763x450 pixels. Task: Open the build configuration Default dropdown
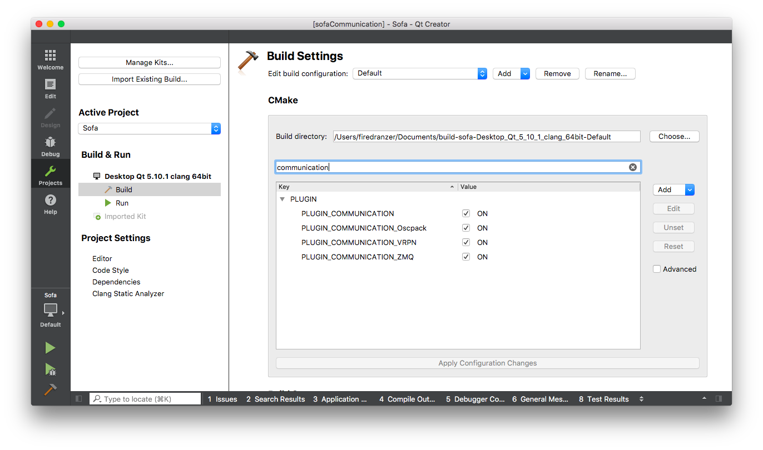tap(420, 73)
